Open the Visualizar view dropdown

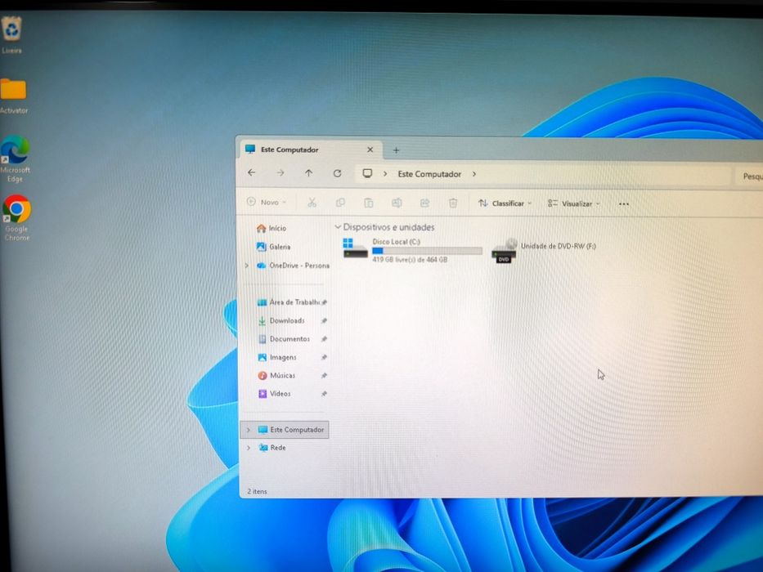click(x=574, y=203)
